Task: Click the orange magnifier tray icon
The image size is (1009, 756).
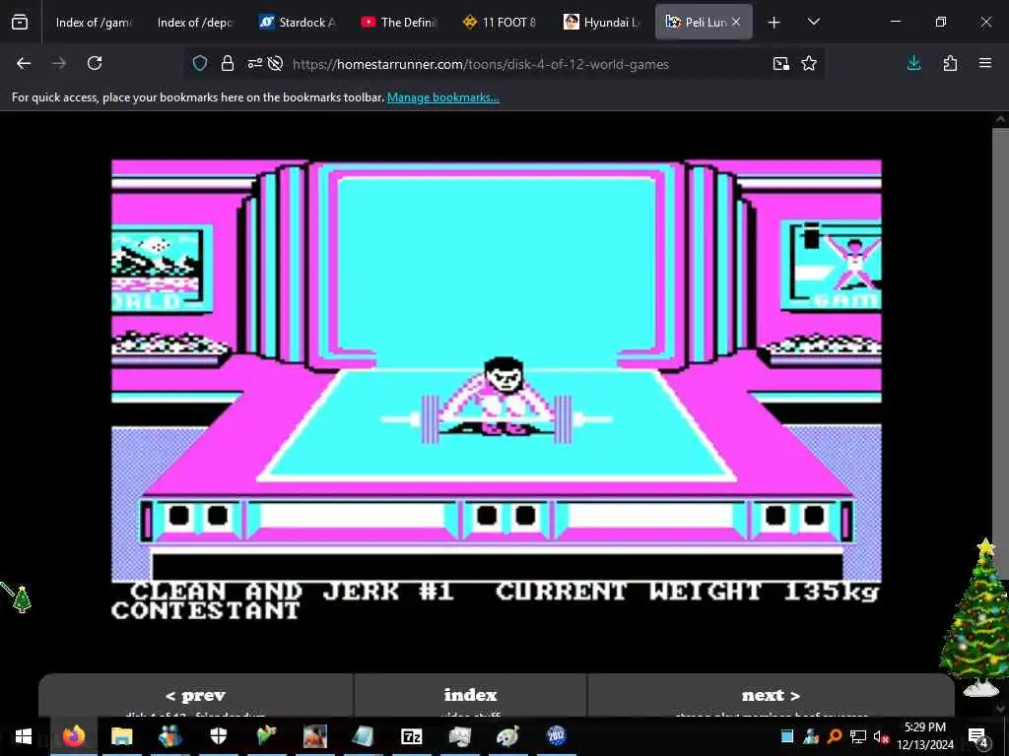Action: pyautogui.click(x=835, y=736)
